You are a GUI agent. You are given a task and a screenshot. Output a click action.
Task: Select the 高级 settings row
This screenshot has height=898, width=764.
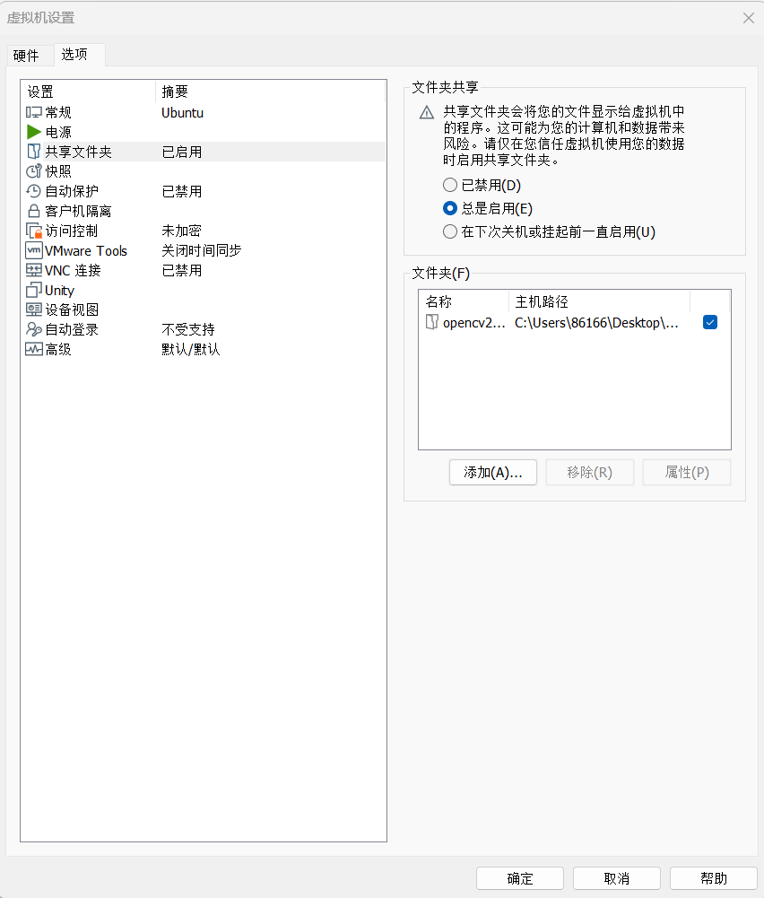click(x=58, y=349)
